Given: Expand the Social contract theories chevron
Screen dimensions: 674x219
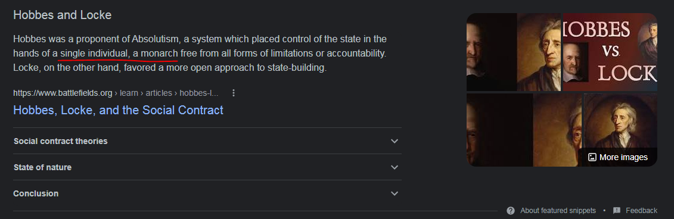Looking at the screenshot, I should tap(394, 141).
